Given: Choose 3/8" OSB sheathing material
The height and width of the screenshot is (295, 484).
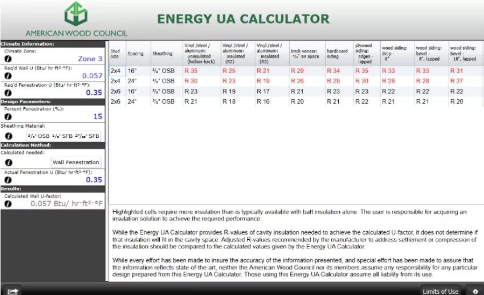Looking at the screenshot, I should 39,136.
